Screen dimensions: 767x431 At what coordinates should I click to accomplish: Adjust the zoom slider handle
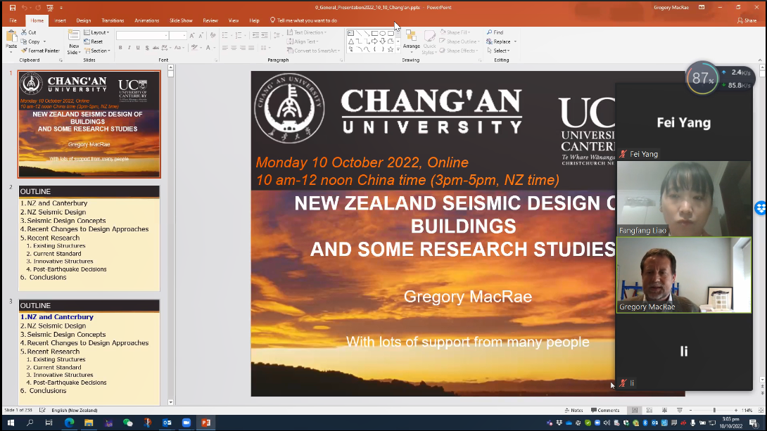tap(714, 410)
